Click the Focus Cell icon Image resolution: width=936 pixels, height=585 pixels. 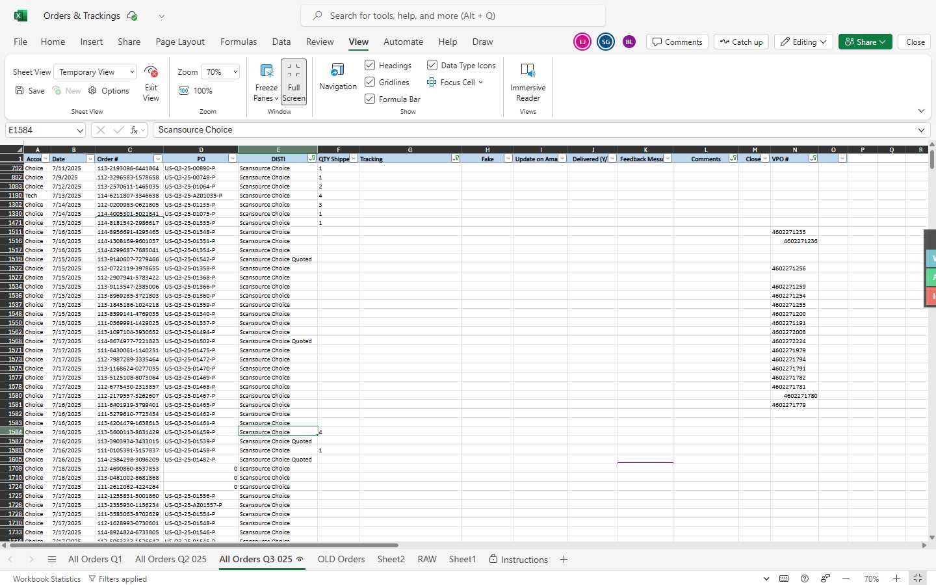click(432, 83)
